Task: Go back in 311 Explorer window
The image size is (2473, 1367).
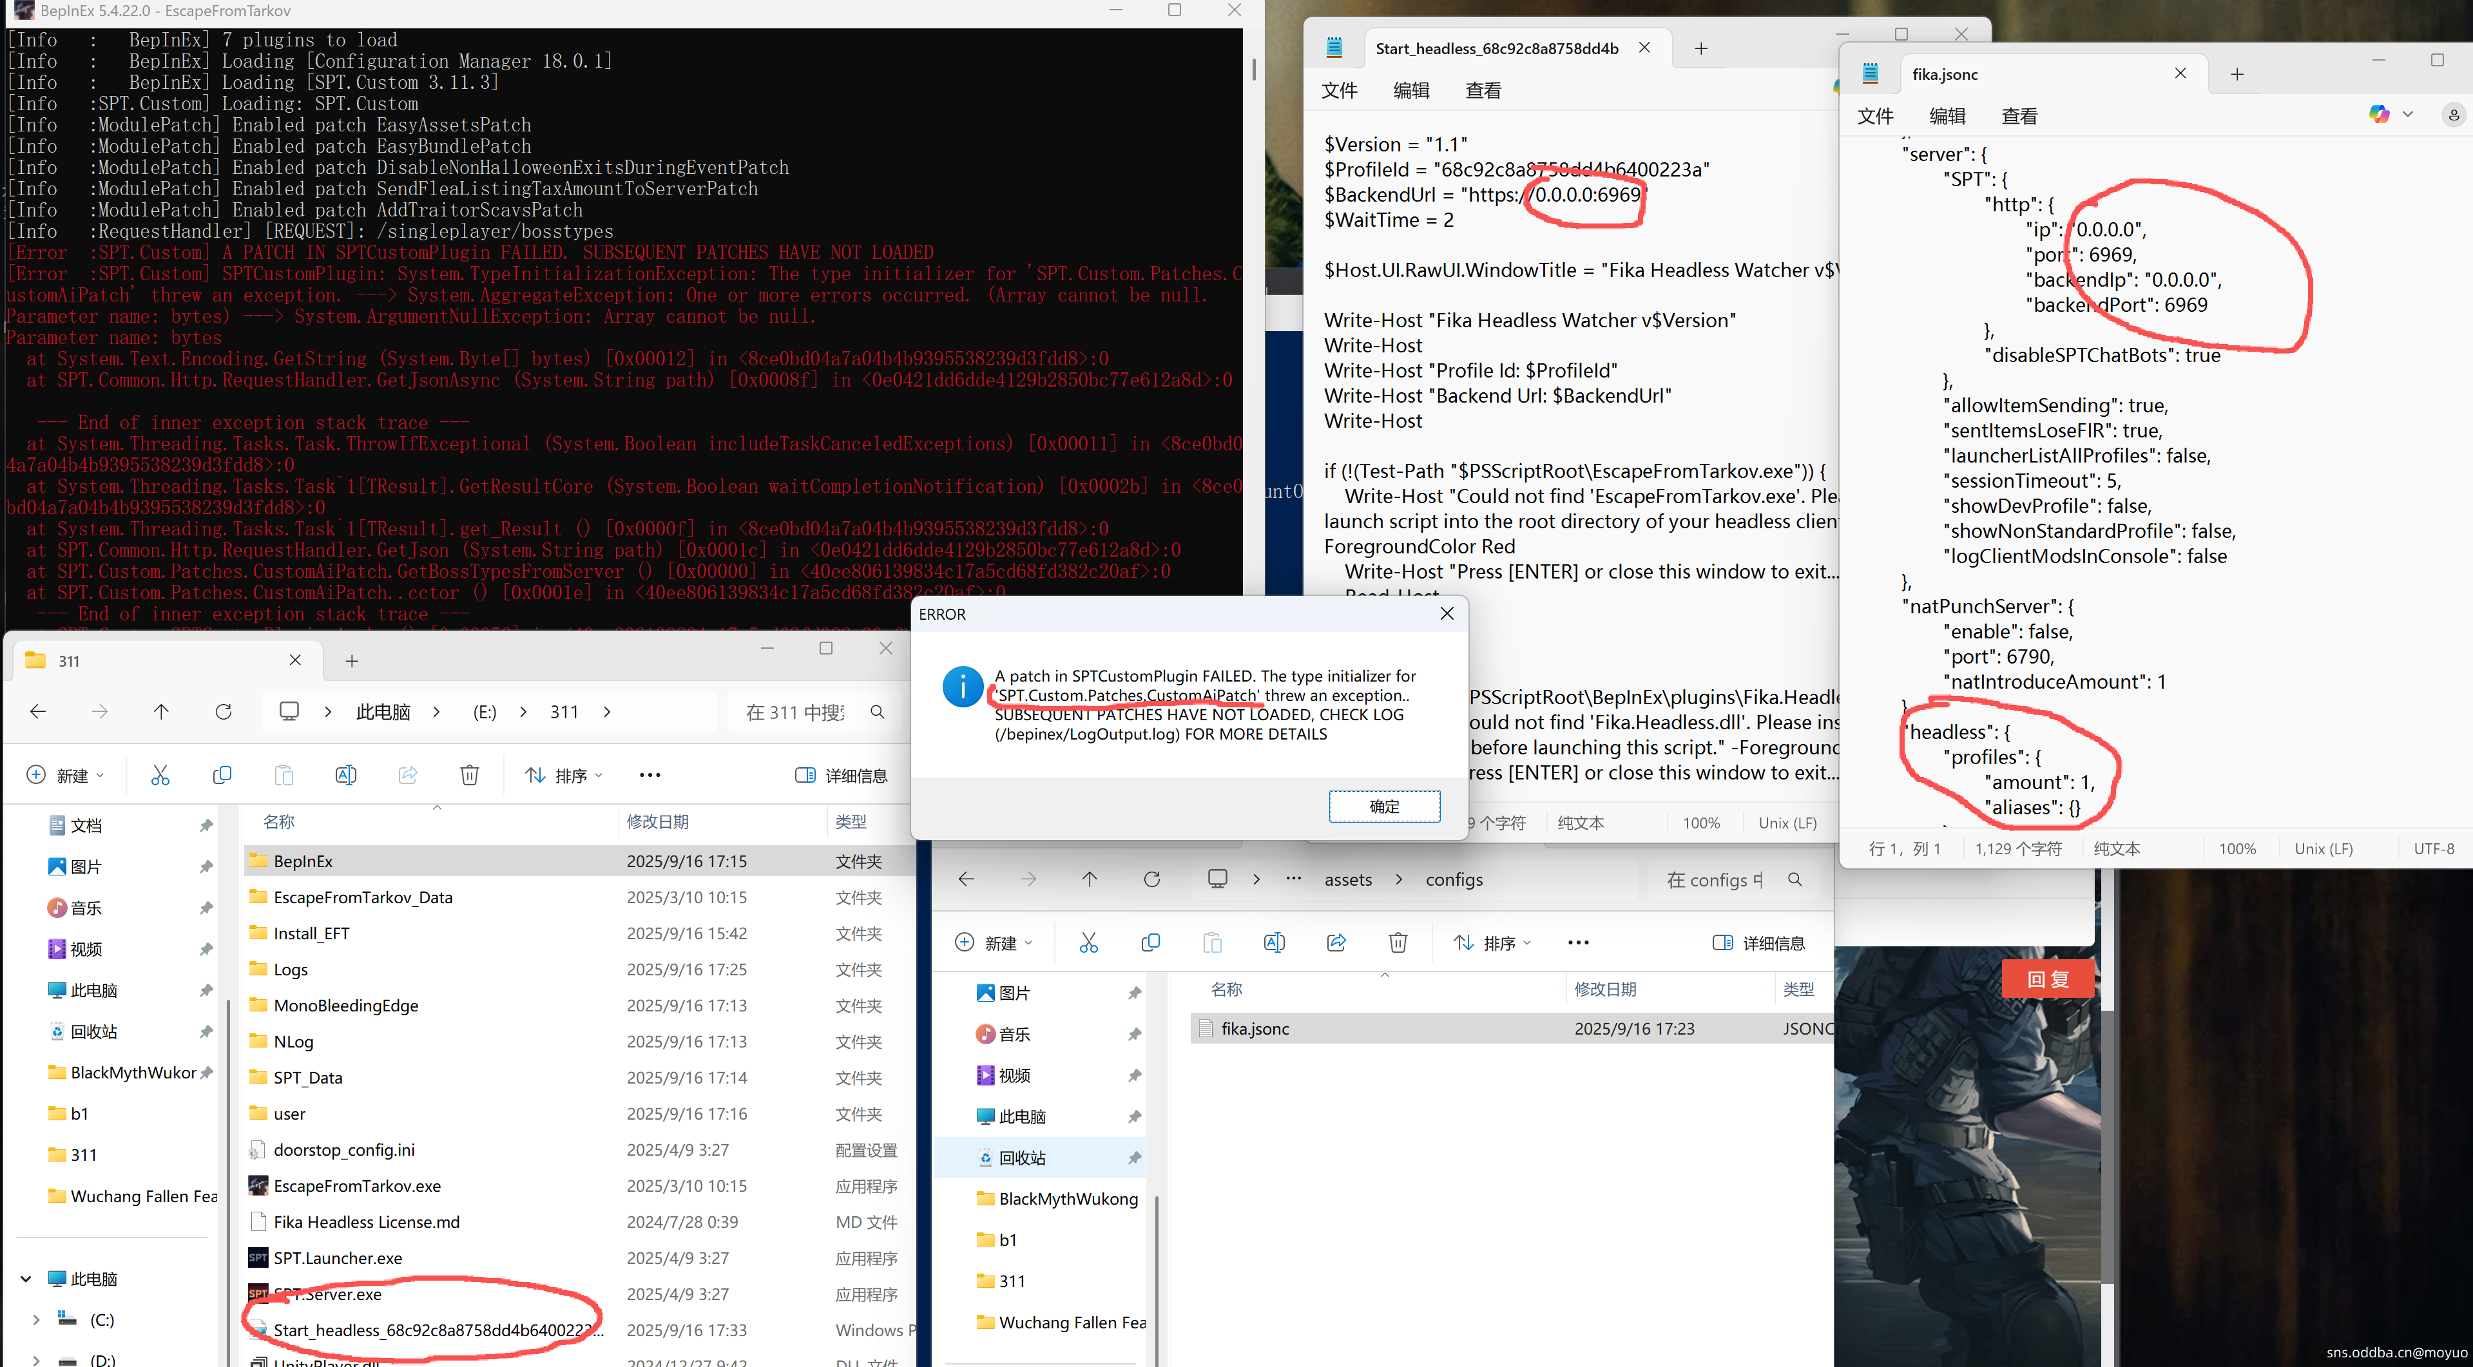Action: (x=39, y=711)
